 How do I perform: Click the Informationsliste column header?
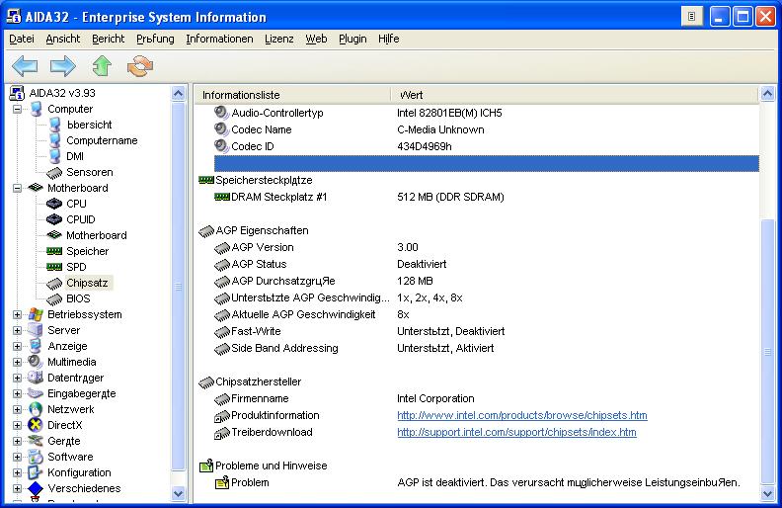292,95
